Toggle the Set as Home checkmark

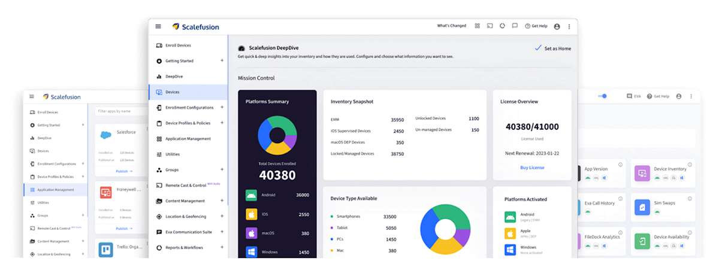(x=537, y=48)
